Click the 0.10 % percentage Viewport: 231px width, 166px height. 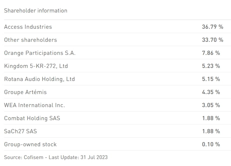[211, 145]
